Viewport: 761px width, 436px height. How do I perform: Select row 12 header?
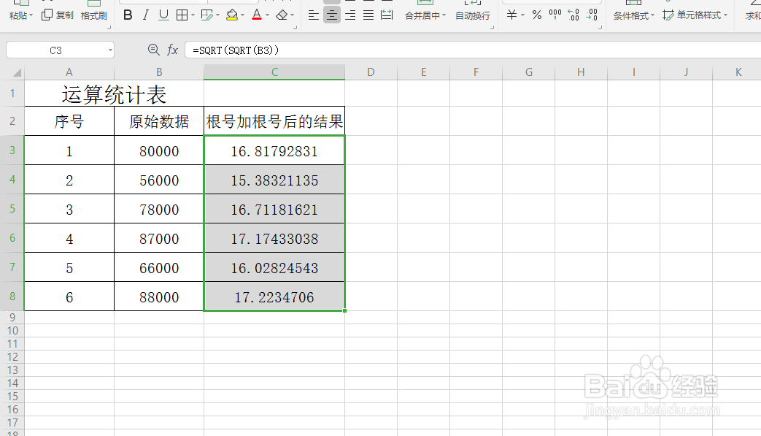(12, 357)
